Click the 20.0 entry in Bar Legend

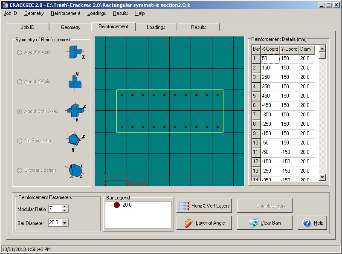[127, 205]
